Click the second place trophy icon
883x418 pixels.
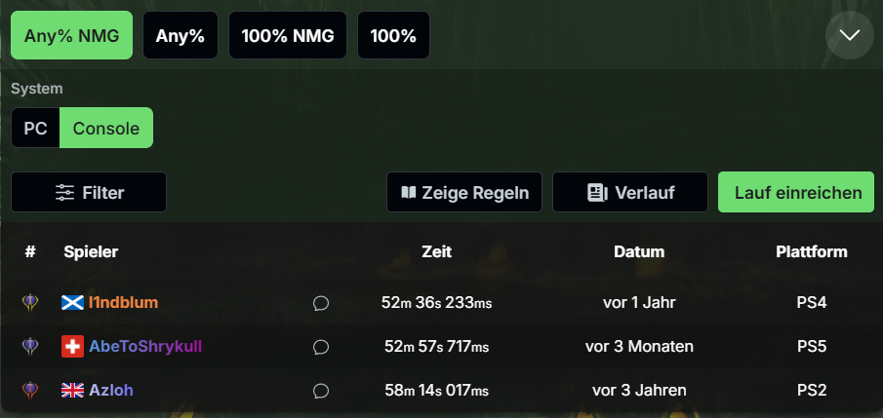[x=30, y=347]
